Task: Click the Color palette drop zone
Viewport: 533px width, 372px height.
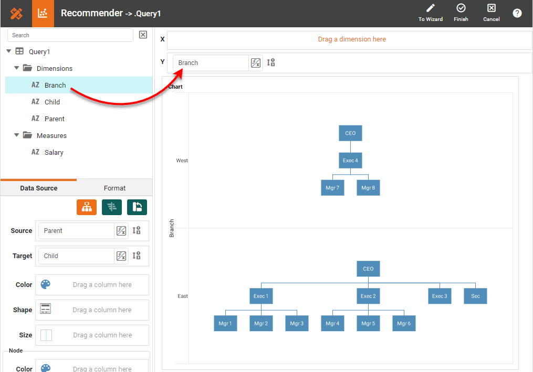Action: pos(92,285)
